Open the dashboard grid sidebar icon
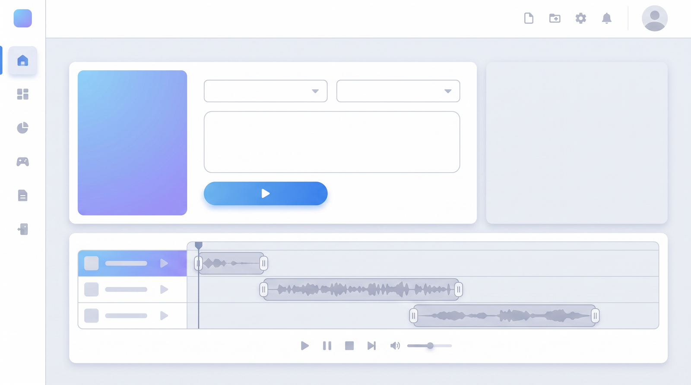This screenshot has height=385, width=691. [23, 94]
